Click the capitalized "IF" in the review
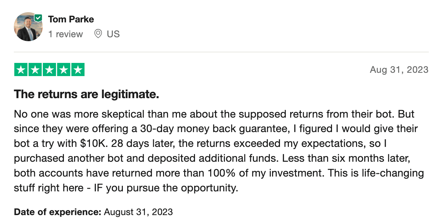 (99, 188)
